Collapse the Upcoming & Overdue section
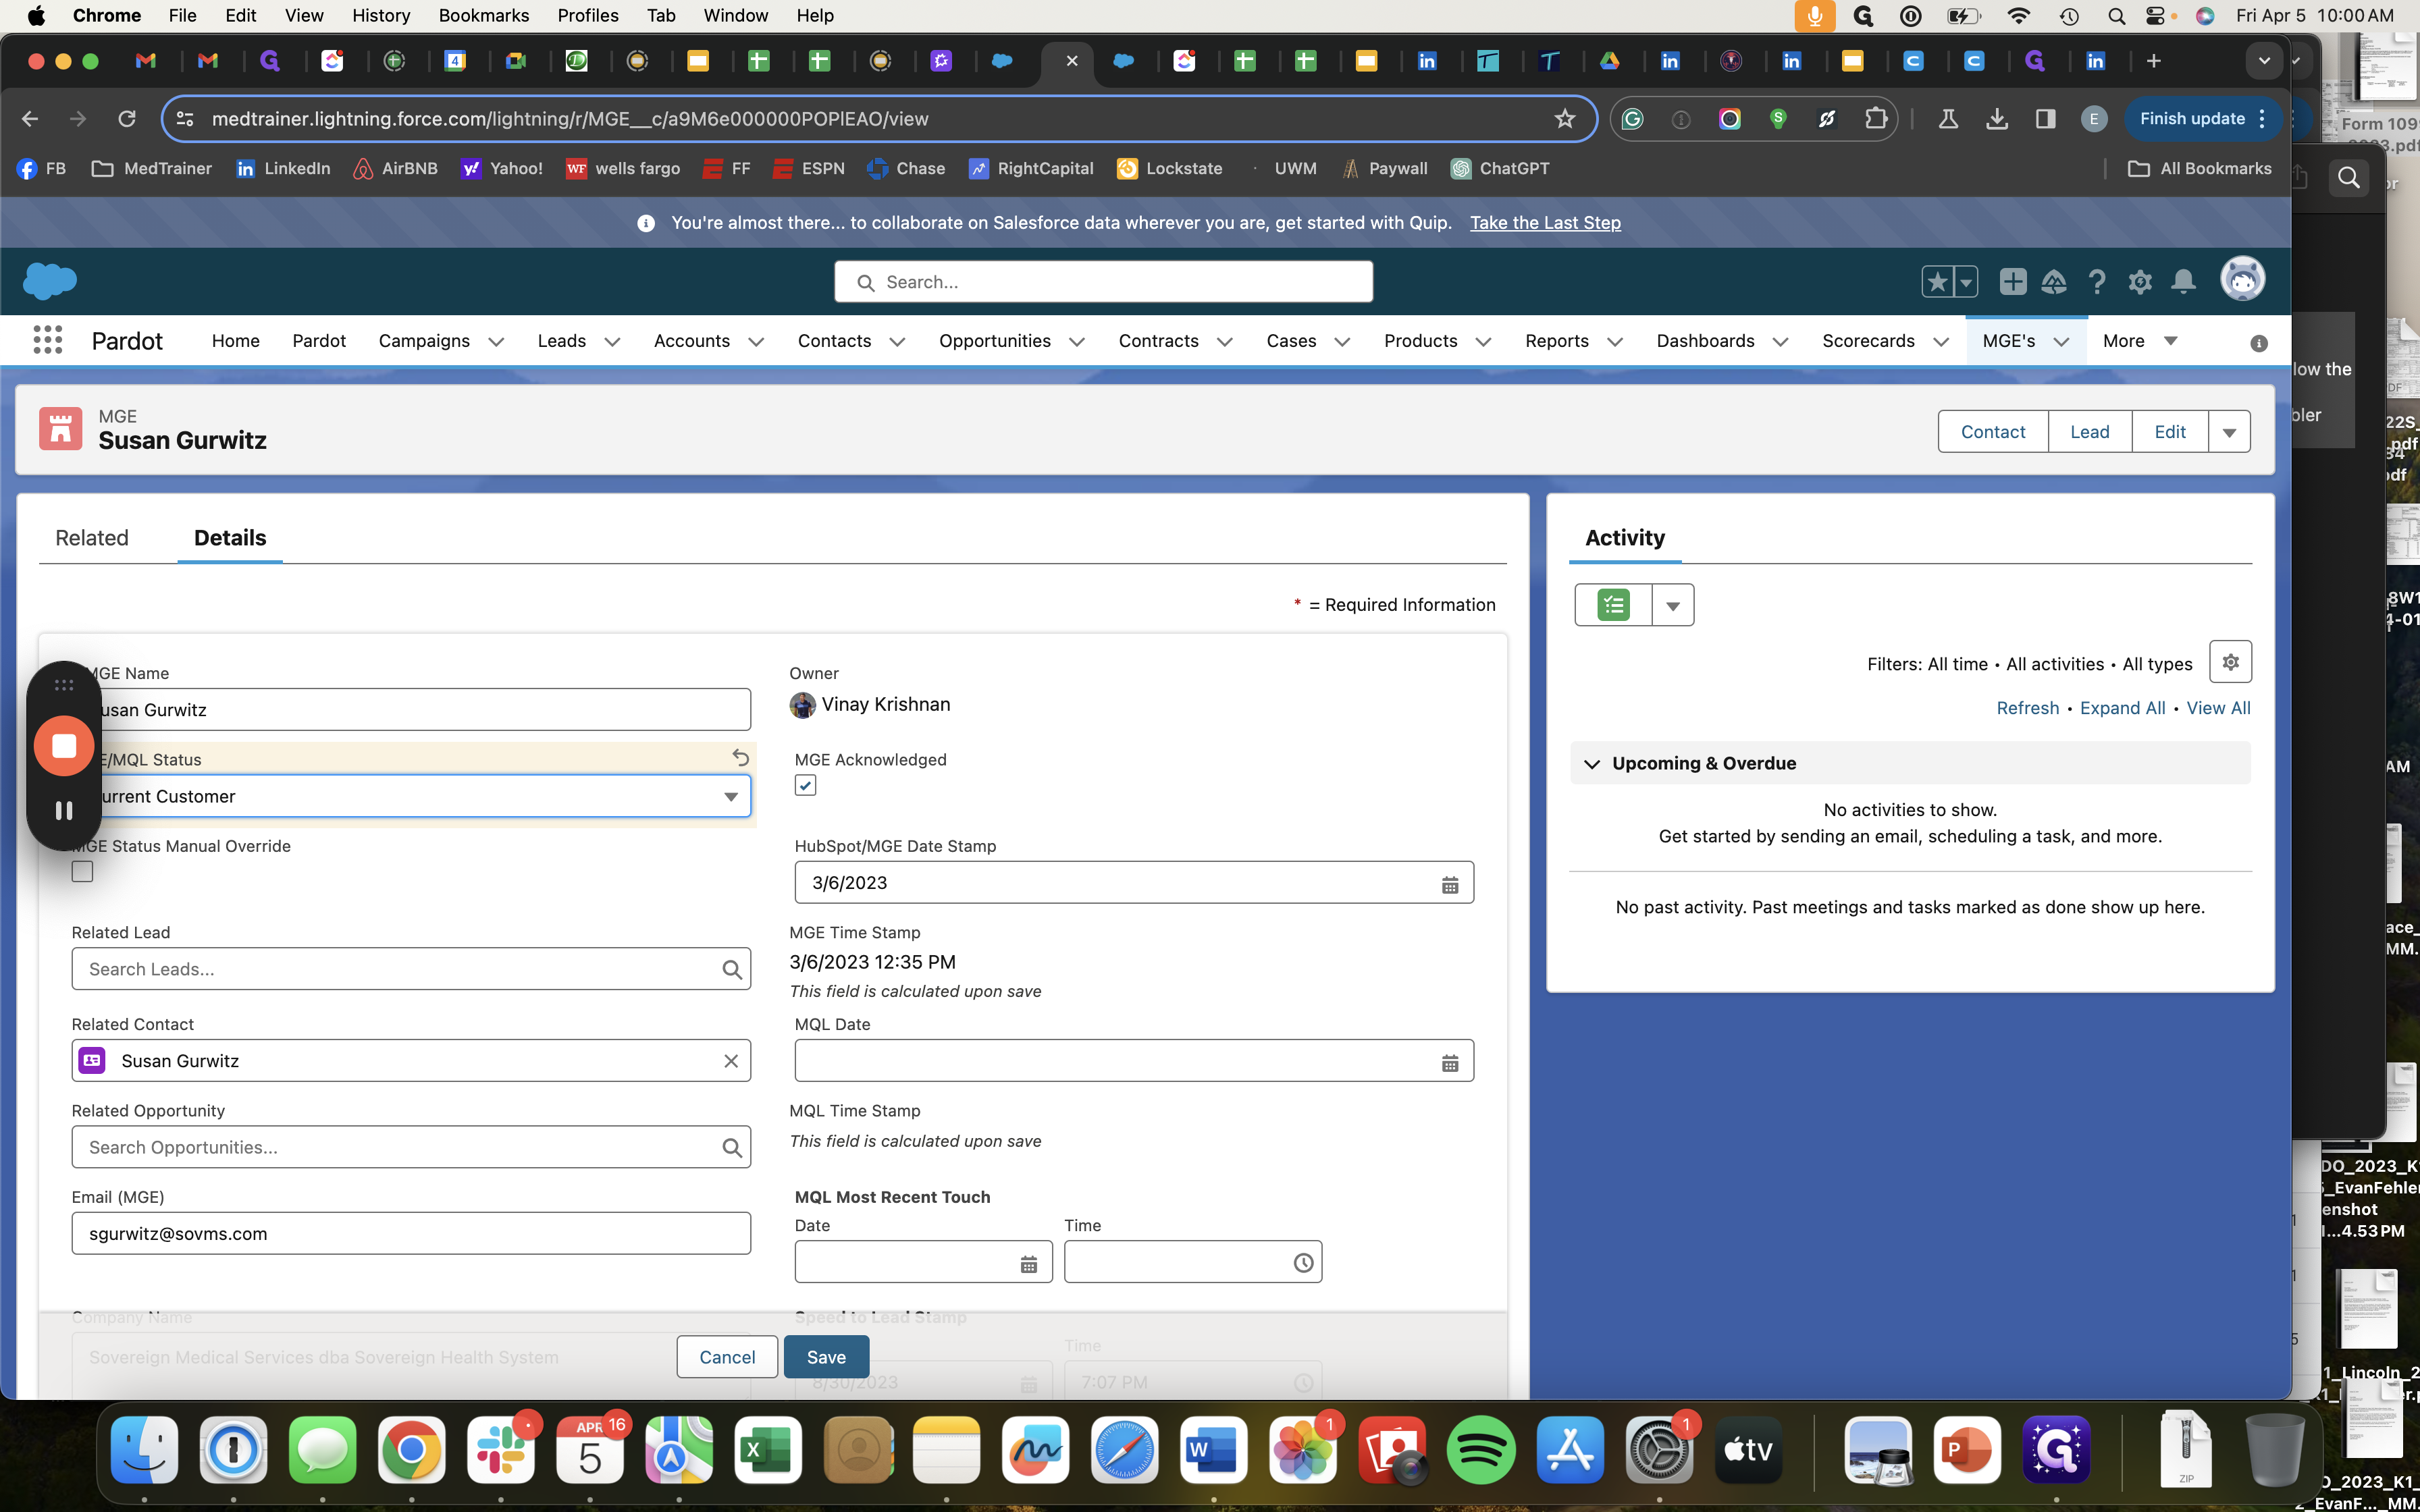The height and width of the screenshot is (1512, 2420). (x=1592, y=763)
